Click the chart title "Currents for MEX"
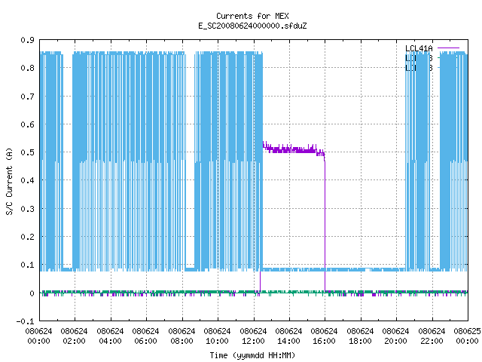Image resolution: width=482 pixels, height=362 pixels. (252, 16)
